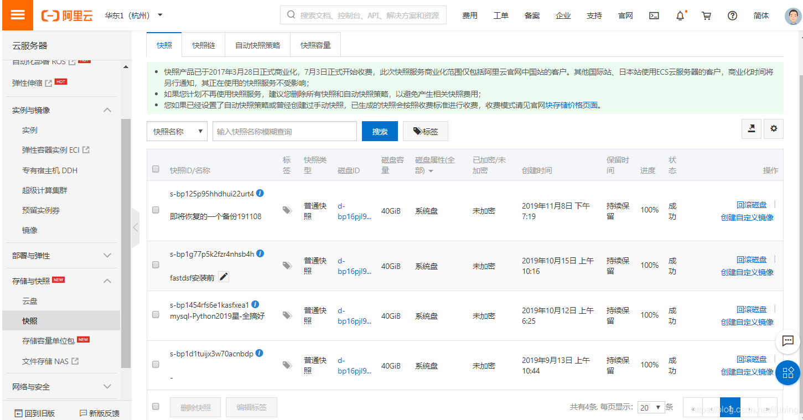Image resolution: width=803 pixels, height=420 pixels.
Task: Open 快照名称 search field dropdown
Action: coord(177,132)
